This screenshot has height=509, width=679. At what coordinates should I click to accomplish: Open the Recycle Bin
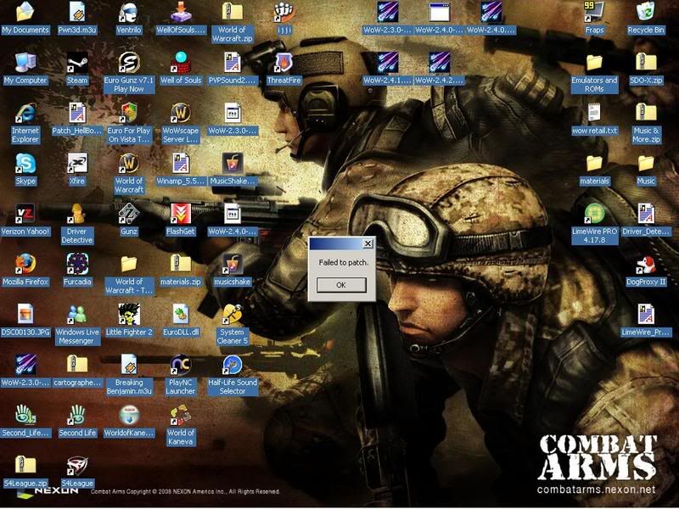pyautogui.click(x=645, y=13)
